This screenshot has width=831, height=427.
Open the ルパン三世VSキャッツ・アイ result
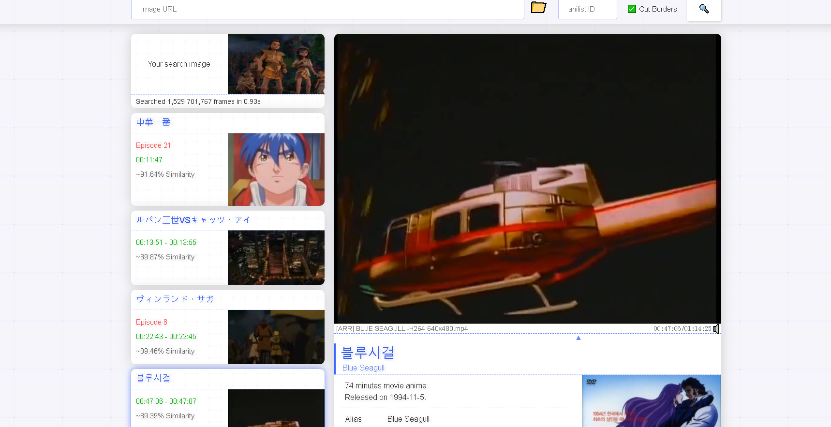193,220
